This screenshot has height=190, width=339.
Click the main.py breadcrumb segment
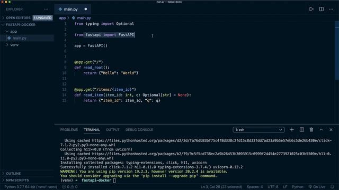84,18
